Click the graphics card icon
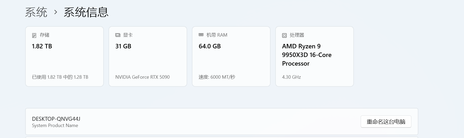Image resolution: width=464 pixels, height=138 pixels. (118, 35)
